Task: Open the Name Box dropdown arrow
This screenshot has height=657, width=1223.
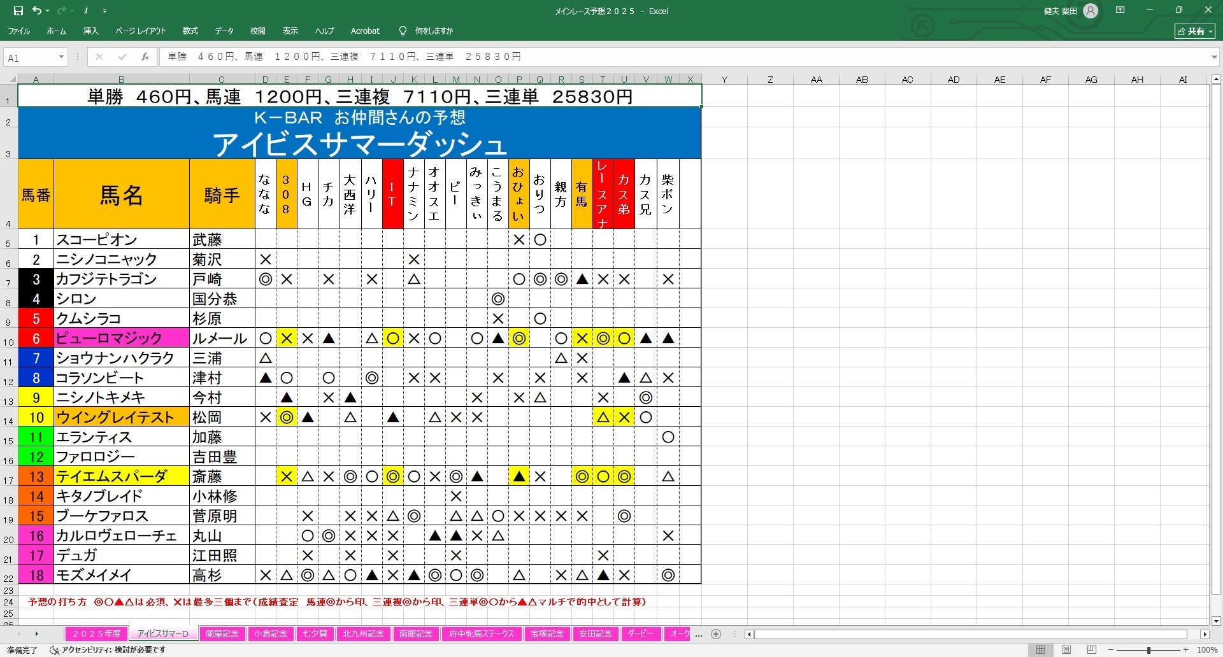Action: [x=61, y=57]
